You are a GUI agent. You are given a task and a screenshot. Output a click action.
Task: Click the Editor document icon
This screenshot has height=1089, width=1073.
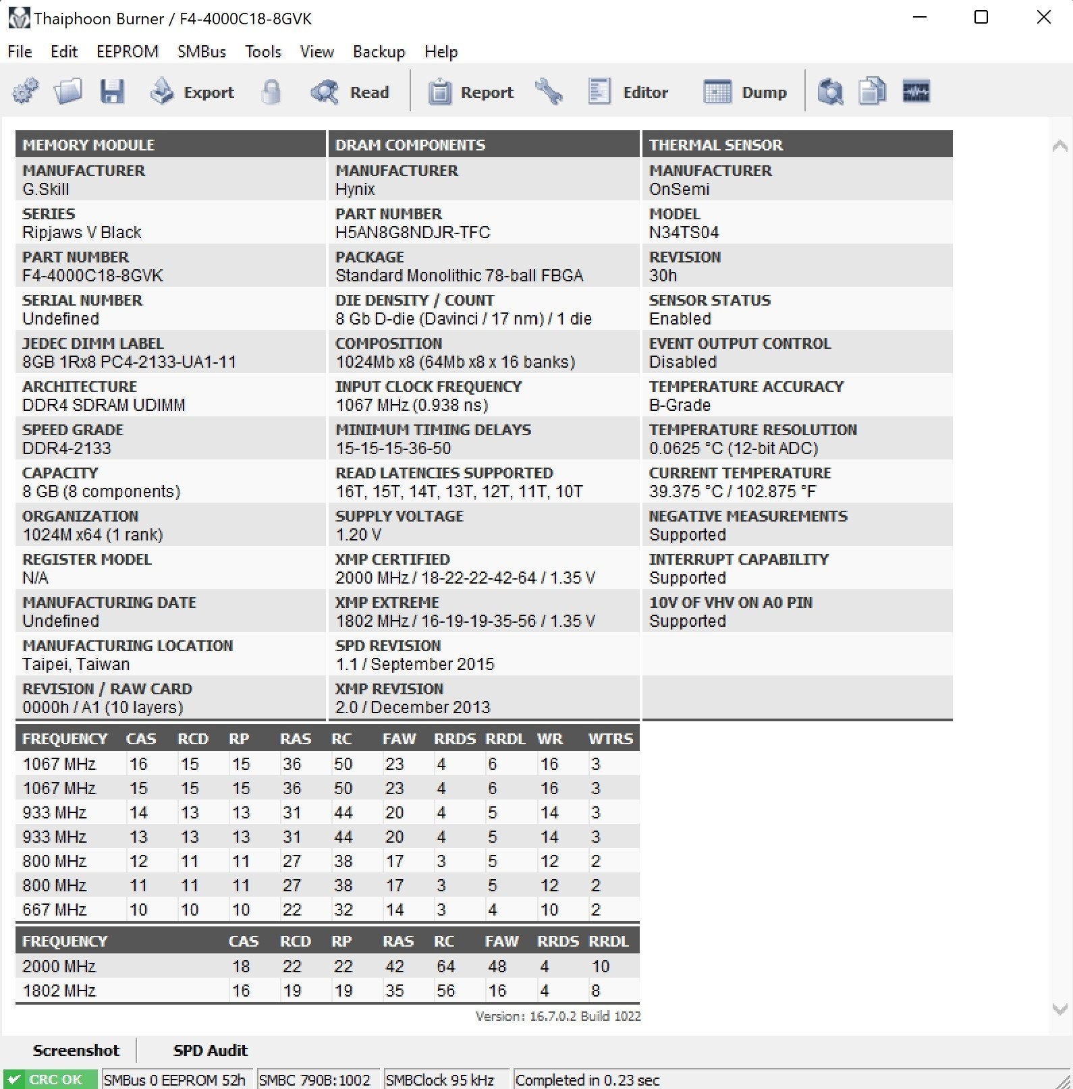(x=599, y=91)
